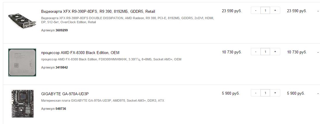Open the процессор AMD FX-8300 Black Edition title link
The image size is (320, 124).
(x=80, y=53)
